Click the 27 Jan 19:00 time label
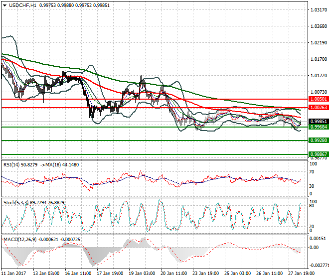 [301, 274]
